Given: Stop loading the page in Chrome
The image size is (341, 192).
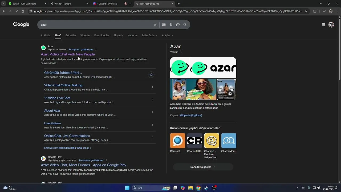Looking at the screenshot, I should (x=17, y=11).
